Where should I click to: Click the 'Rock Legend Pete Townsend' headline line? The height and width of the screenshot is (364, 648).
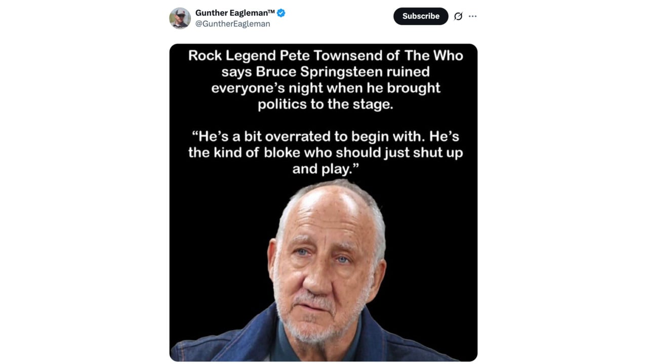(x=326, y=55)
